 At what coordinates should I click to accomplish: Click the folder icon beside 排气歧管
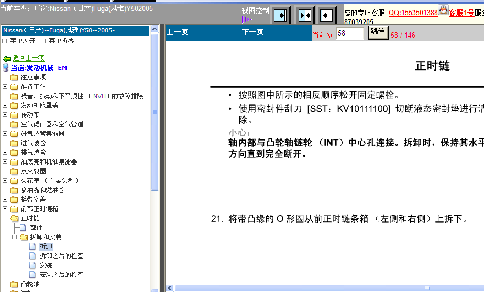coord(14,153)
